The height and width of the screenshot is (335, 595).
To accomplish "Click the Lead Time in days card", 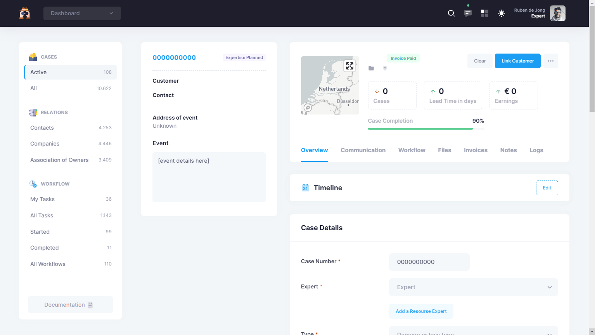I will pos(453,95).
